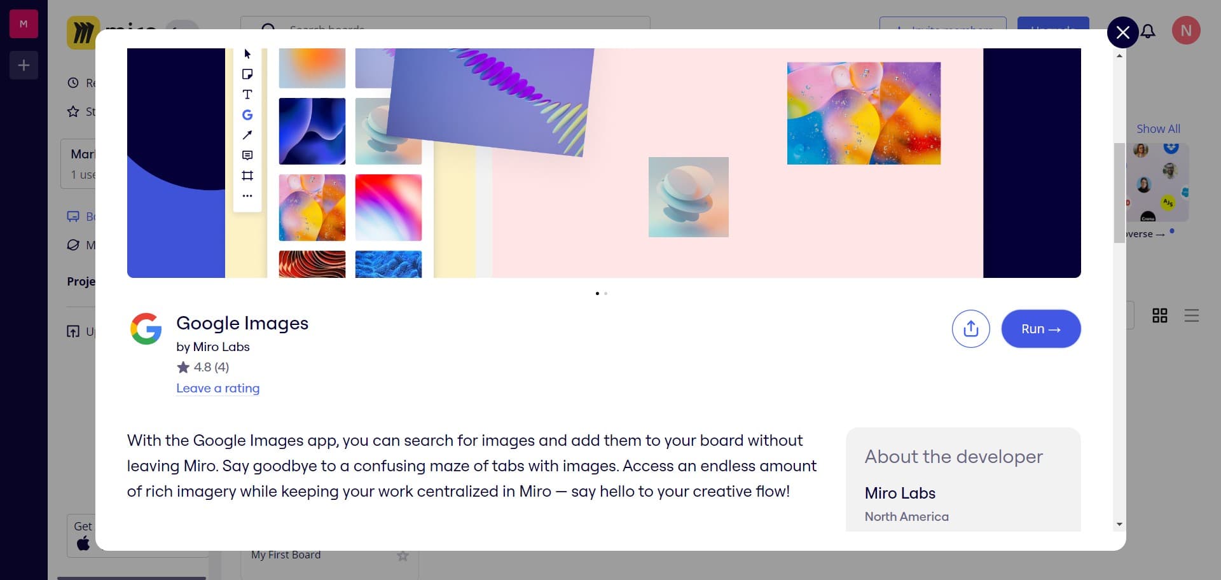This screenshot has width=1221, height=580.
Task: Click the Show All link
Action: (1157, 128)
